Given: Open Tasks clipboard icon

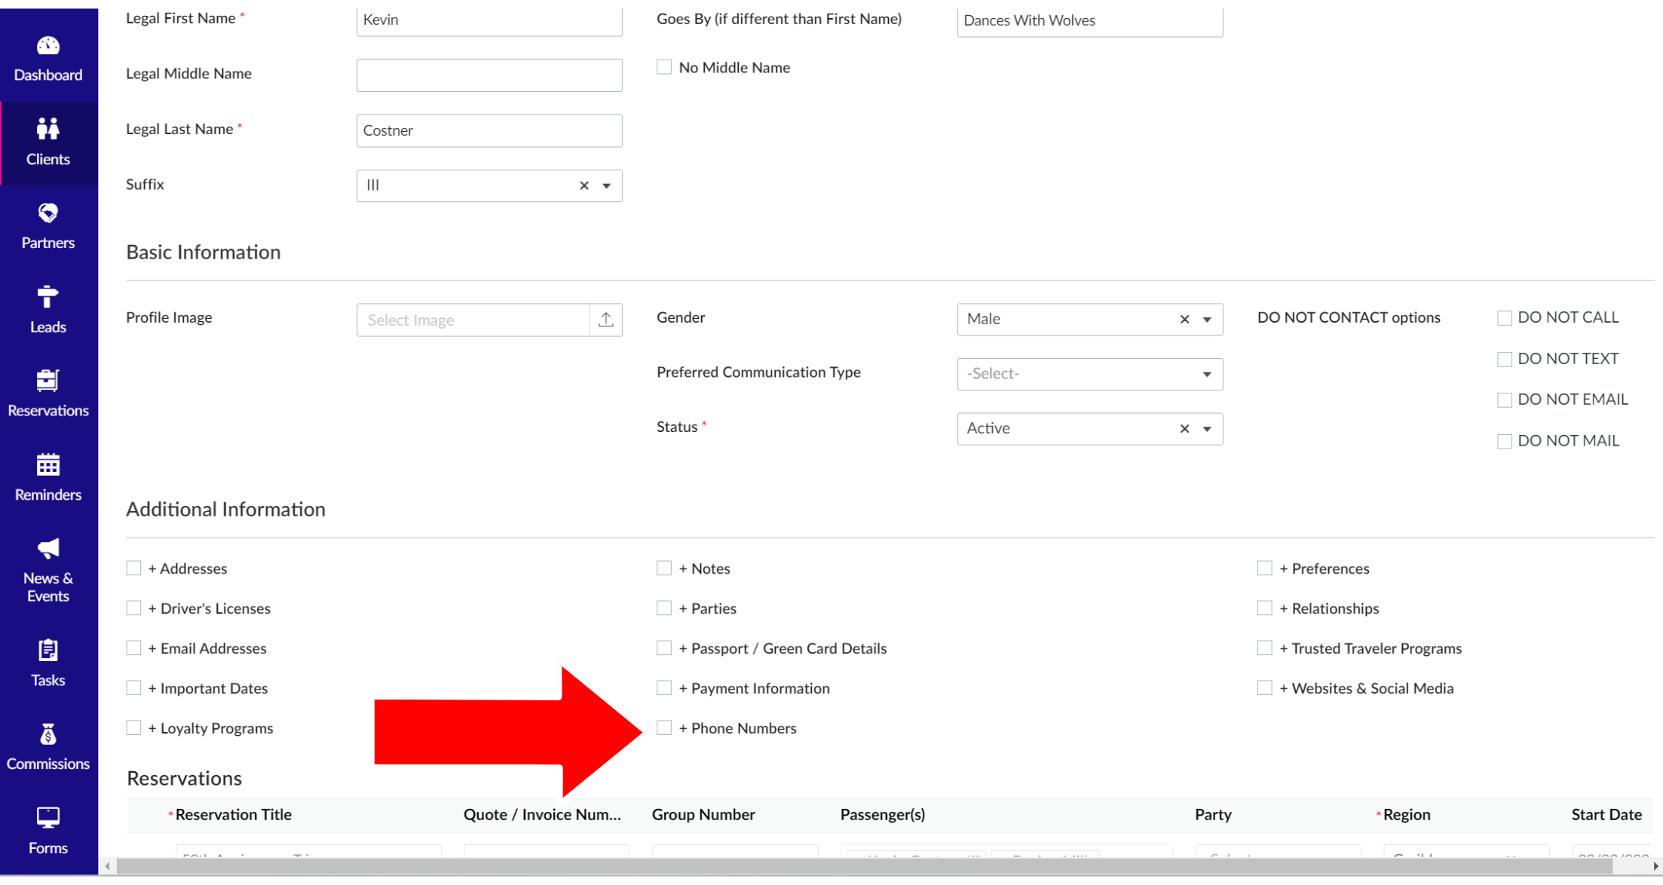Looking at the screenshot, I should [47, 650].
